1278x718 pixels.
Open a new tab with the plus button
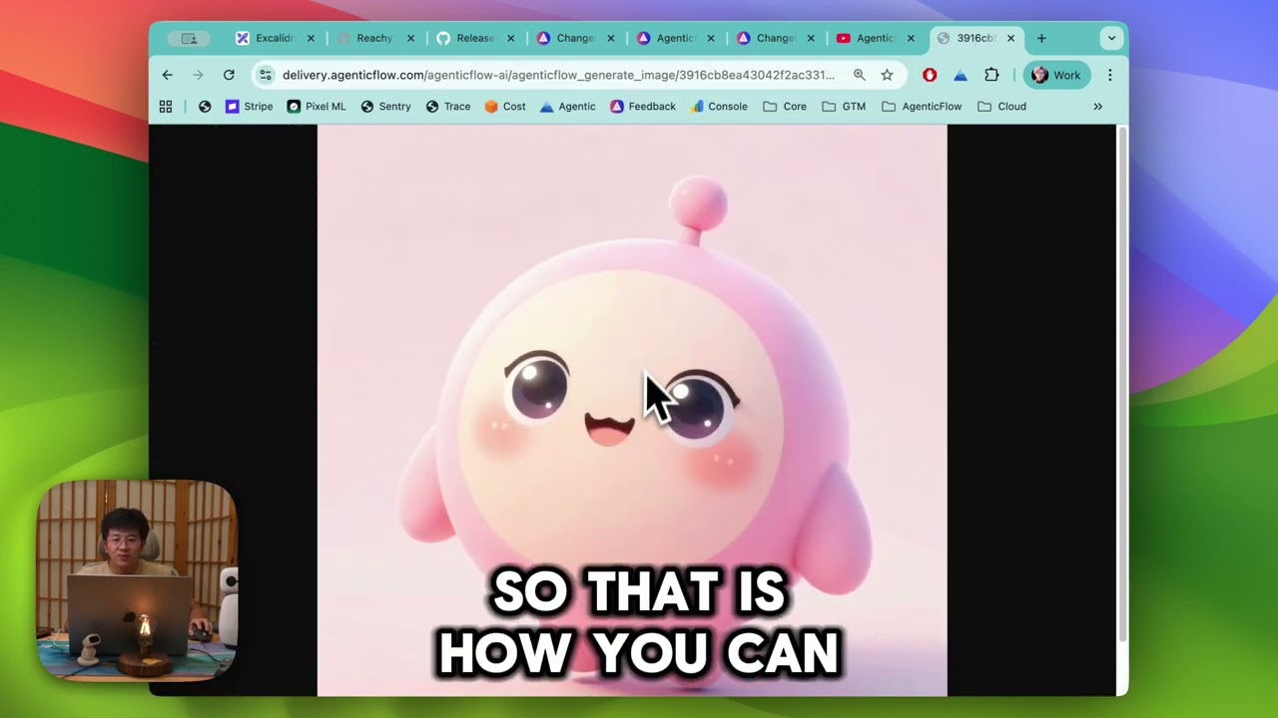click(1041, 38)
